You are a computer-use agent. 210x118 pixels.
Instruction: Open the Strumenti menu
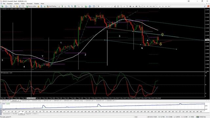(29, 4)
